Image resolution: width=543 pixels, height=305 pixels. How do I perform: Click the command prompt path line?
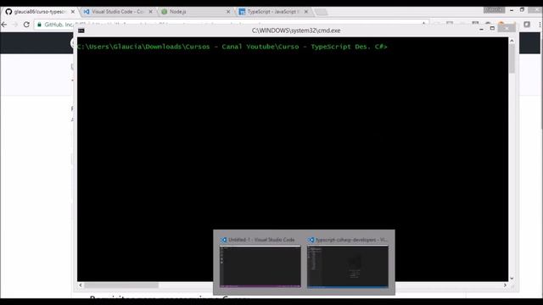point(232,47)
